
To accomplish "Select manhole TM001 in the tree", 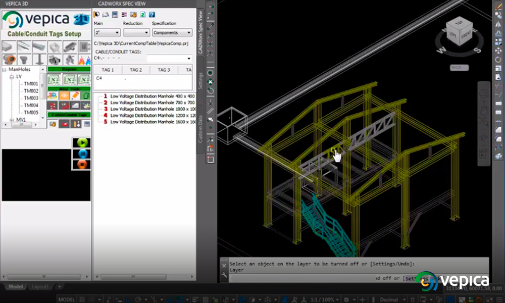I will [x=31, y=83].
